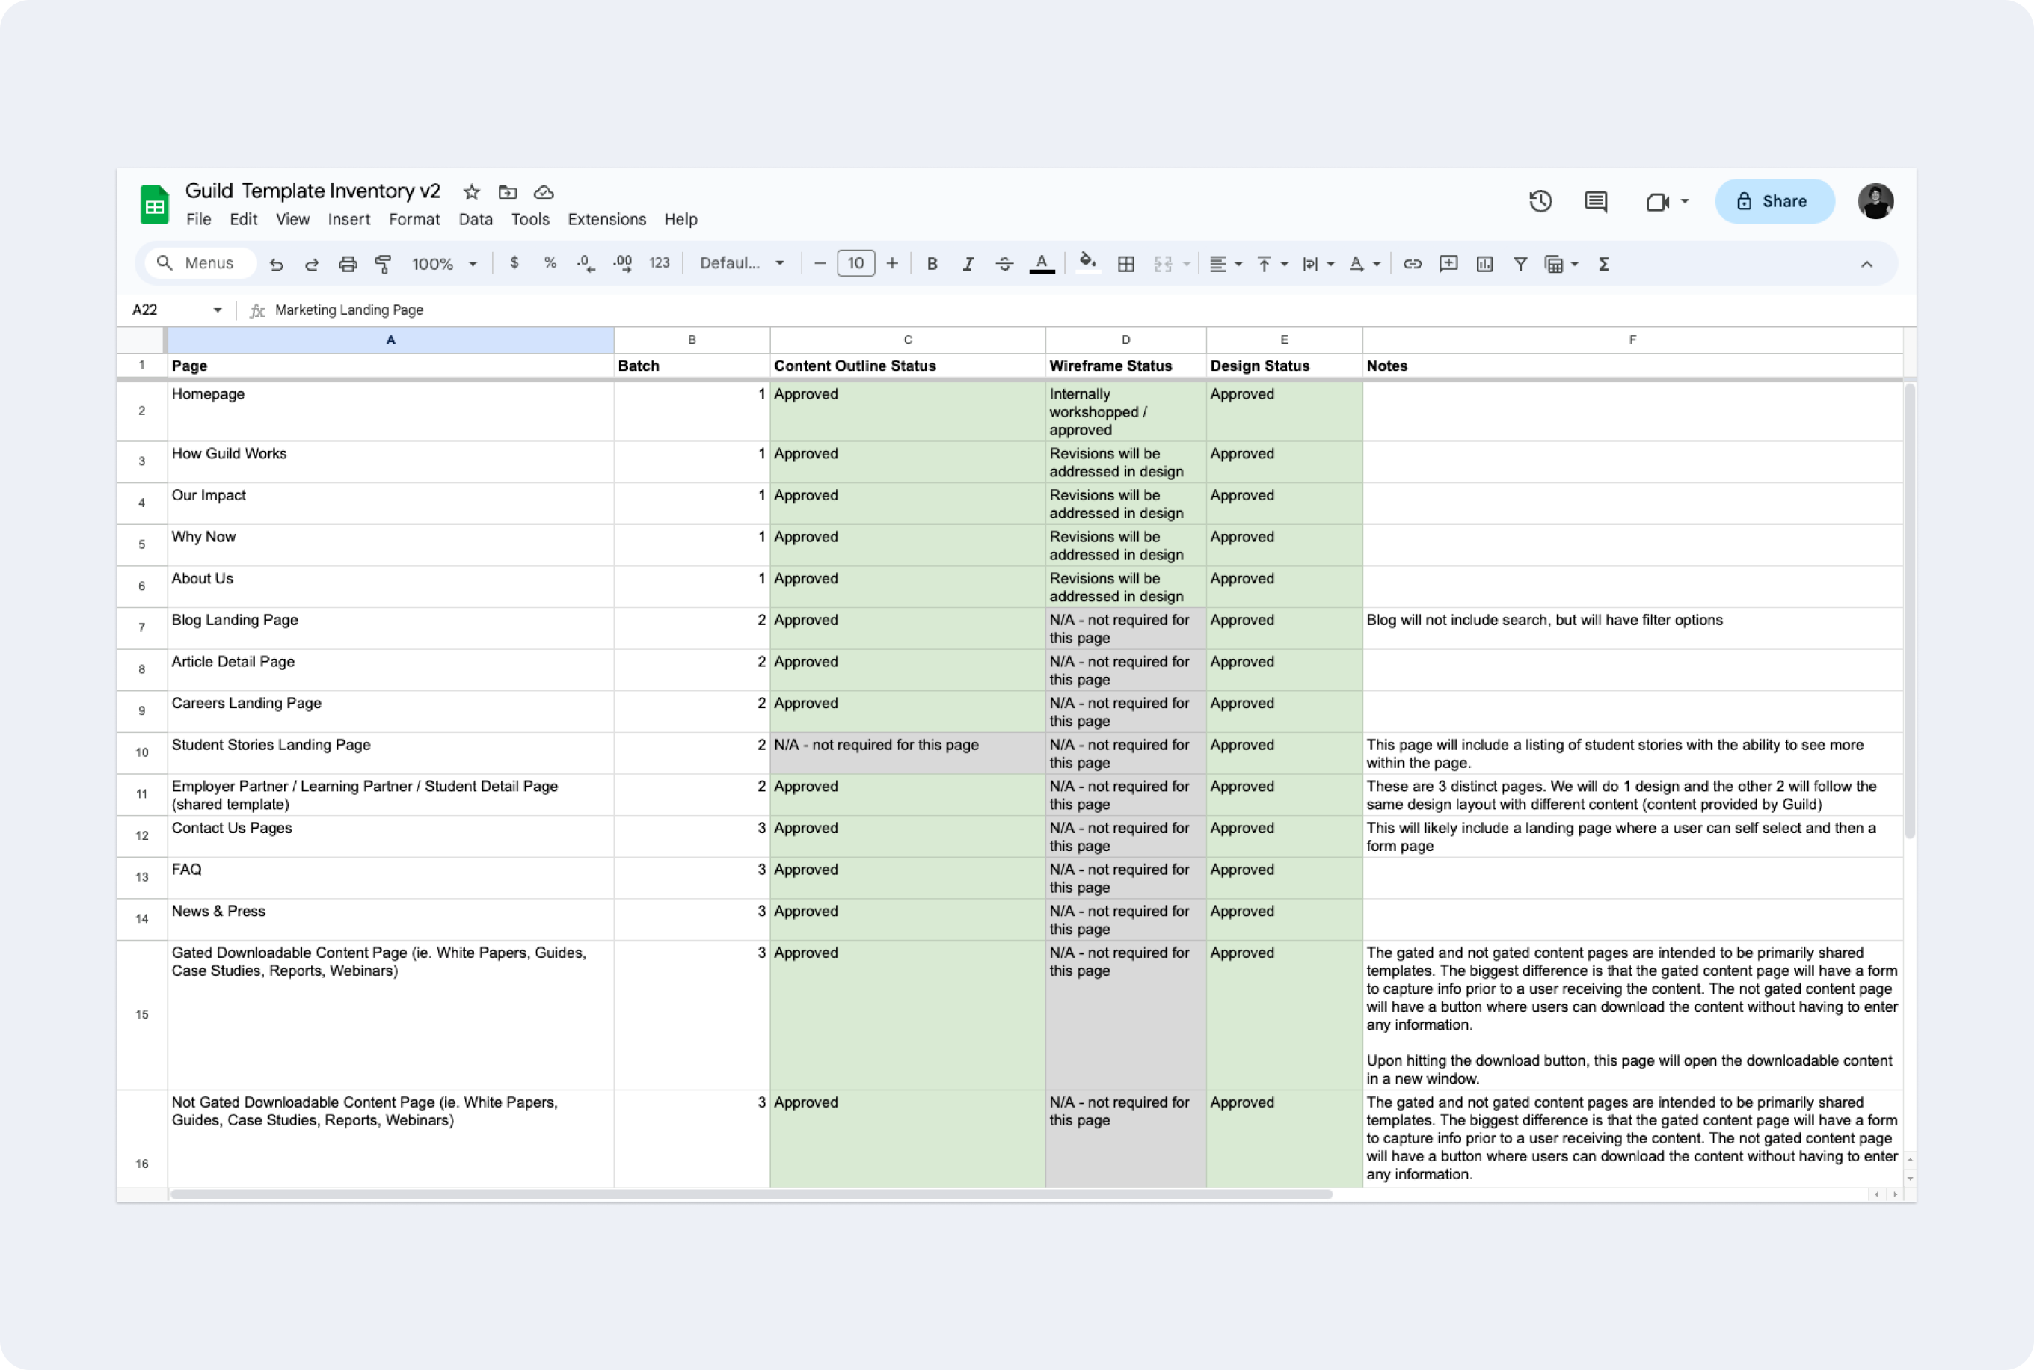Print the spreadsheet
The image size is (2034, 1370).
pyautogui.click(x=348, y=264)
